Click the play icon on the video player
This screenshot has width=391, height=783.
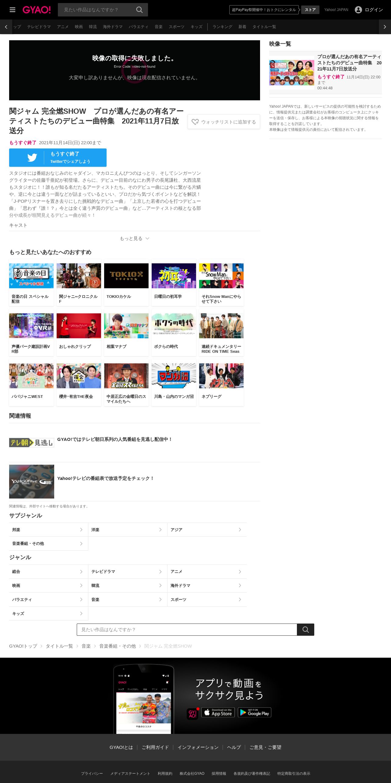135,70
